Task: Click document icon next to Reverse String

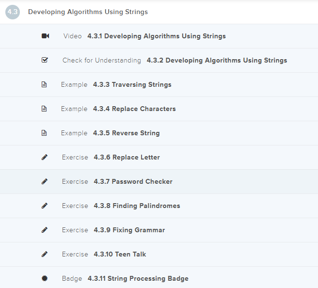Action: (x=45, y=133)
